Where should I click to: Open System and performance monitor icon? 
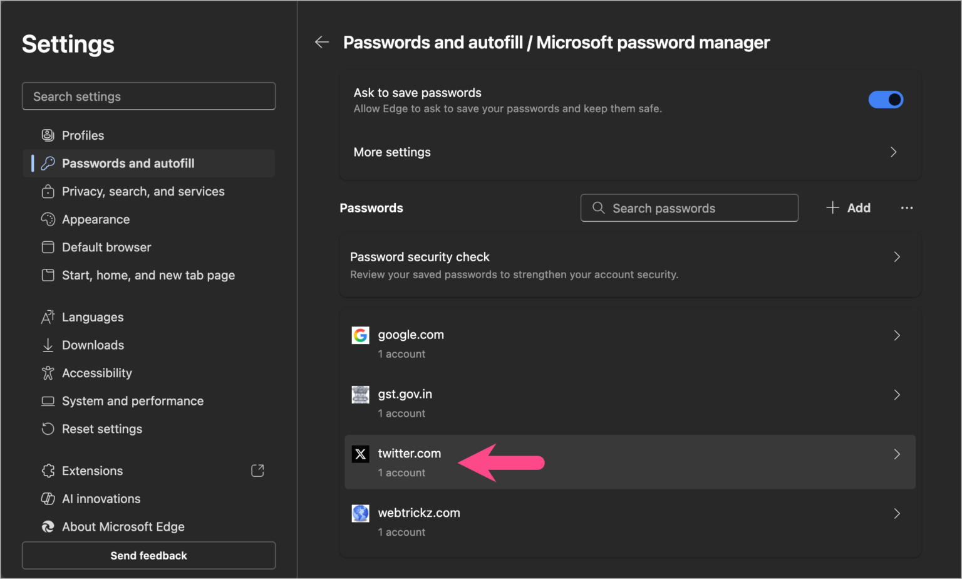(48, 400)
